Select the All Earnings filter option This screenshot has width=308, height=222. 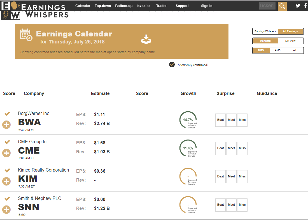pos(290,31)
